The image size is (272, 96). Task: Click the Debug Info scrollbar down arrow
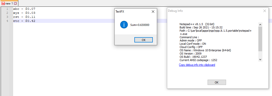click(260, 59)
